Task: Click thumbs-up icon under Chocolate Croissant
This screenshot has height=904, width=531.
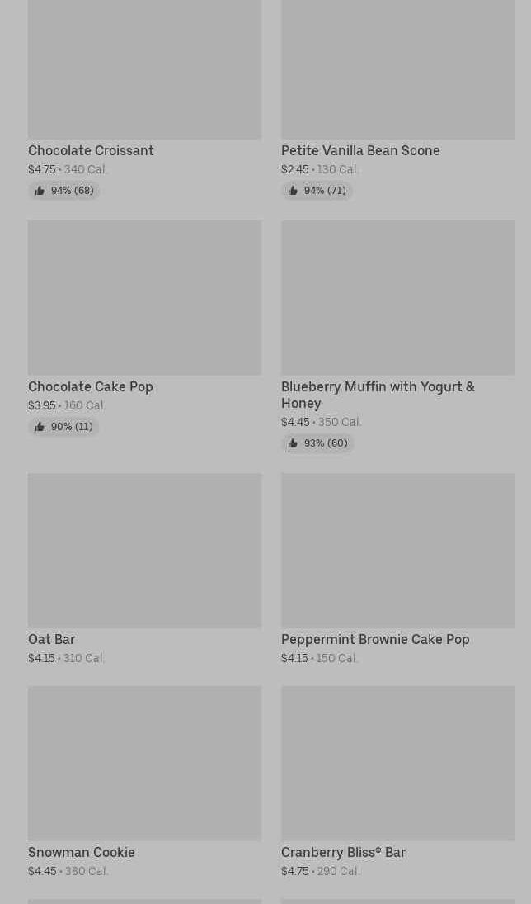Action: [40, 191]
